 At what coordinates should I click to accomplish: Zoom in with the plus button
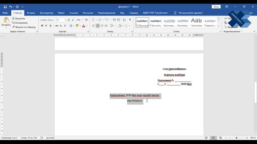point(247,138)
